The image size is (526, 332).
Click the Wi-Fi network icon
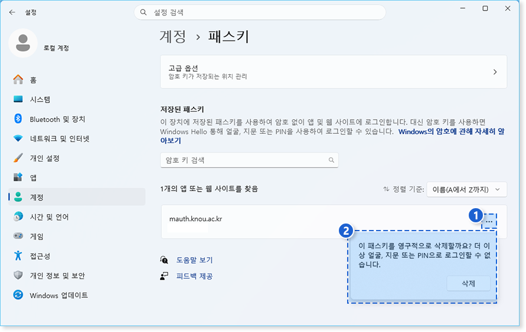coord(18,139)
